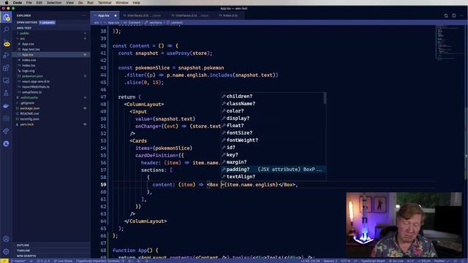Viewport: 468px width, 263px height.
Task: Open the Edit menu
Action: point(39,2)
